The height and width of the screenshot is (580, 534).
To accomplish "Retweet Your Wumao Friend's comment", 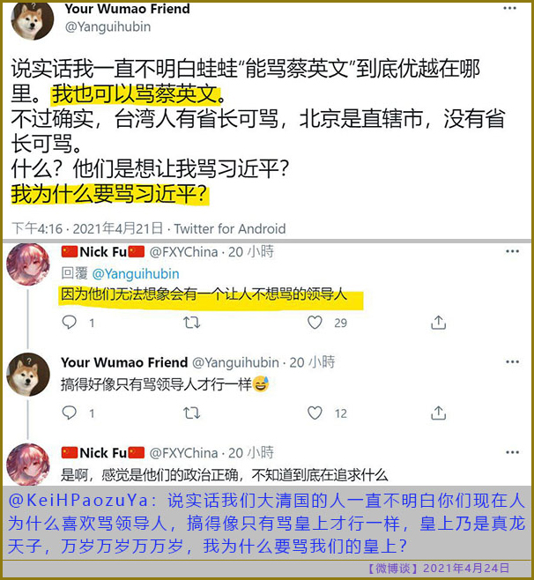I will pos(192,413).
